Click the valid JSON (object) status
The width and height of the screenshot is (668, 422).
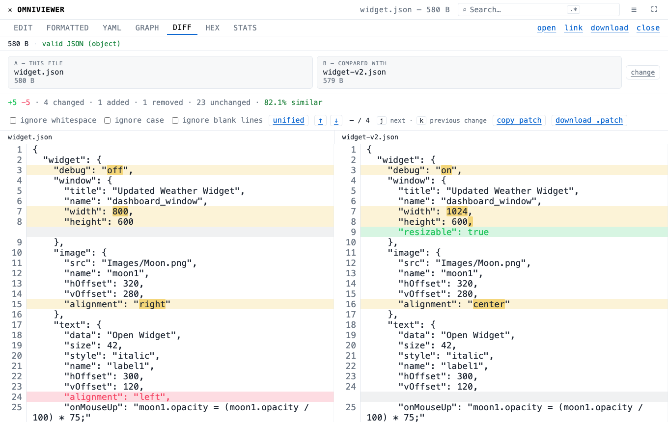pos(81,44)
